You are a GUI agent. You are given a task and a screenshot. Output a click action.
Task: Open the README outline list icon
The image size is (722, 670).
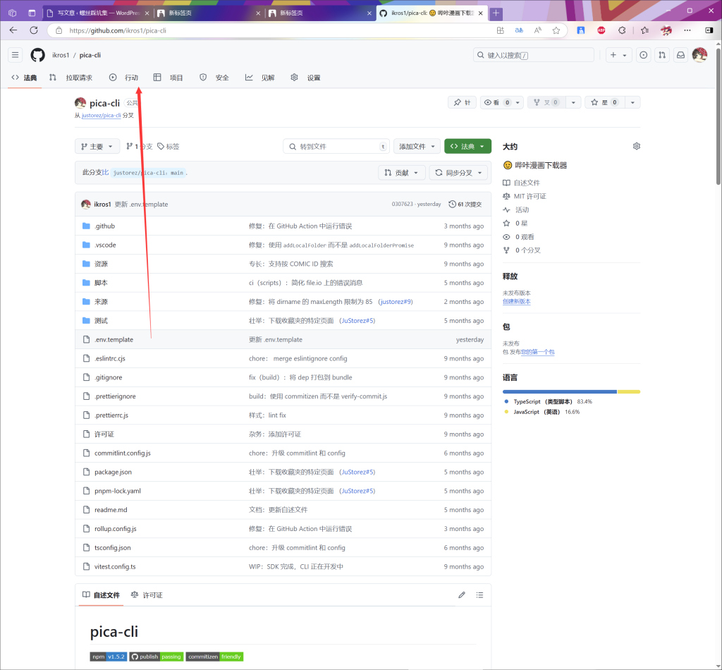click(479, 595)
